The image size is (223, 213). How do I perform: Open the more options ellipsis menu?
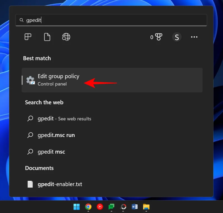pos(194,37)
